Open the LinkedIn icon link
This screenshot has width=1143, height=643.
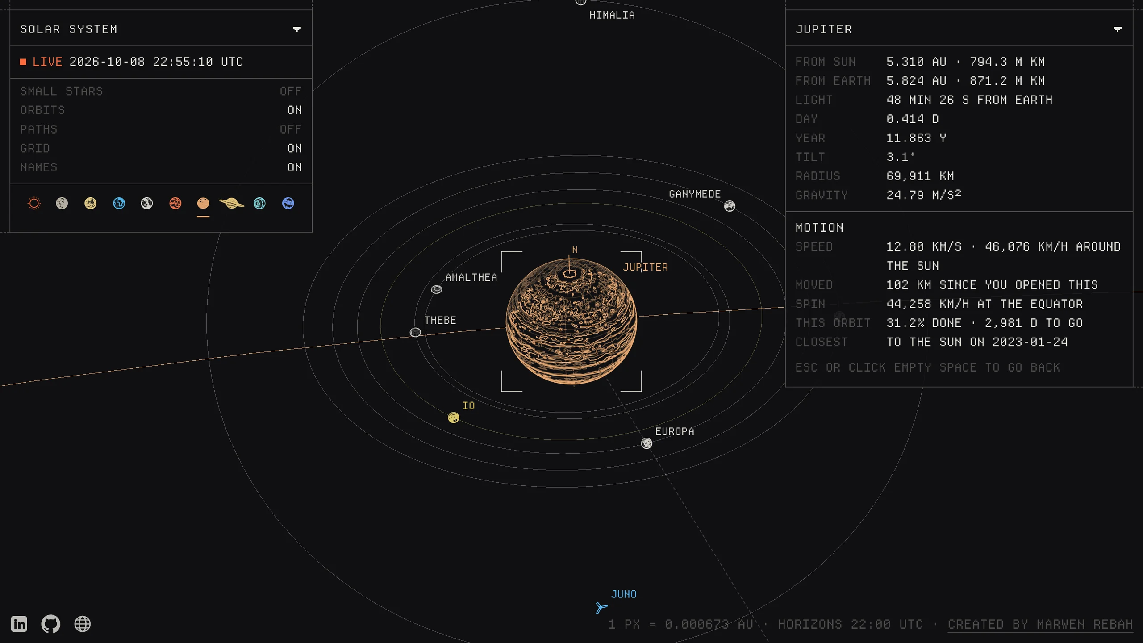[19, 624]
